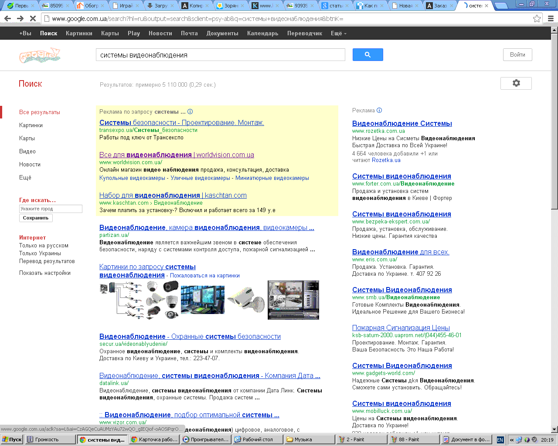
Task: Open the white outdoor camera thumbnail
Action: 246,299
